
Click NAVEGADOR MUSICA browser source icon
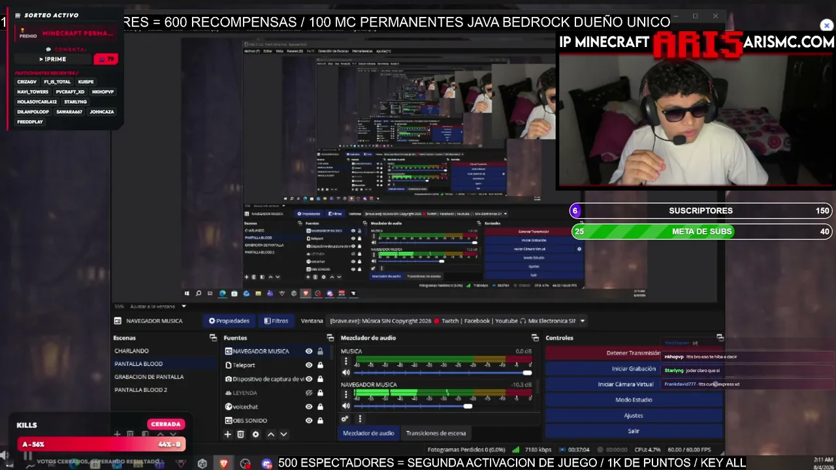coord(229,351)
